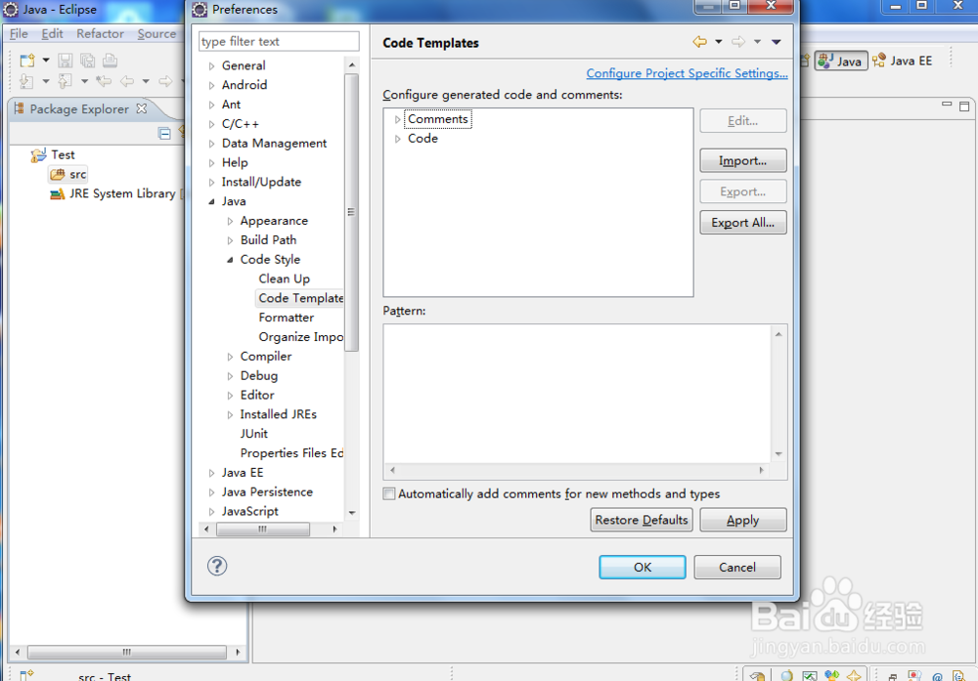Open Next Annotation dropdown arrow
Image resolution: width=978 pixels, height=681 pixels.
pos(46,81)
